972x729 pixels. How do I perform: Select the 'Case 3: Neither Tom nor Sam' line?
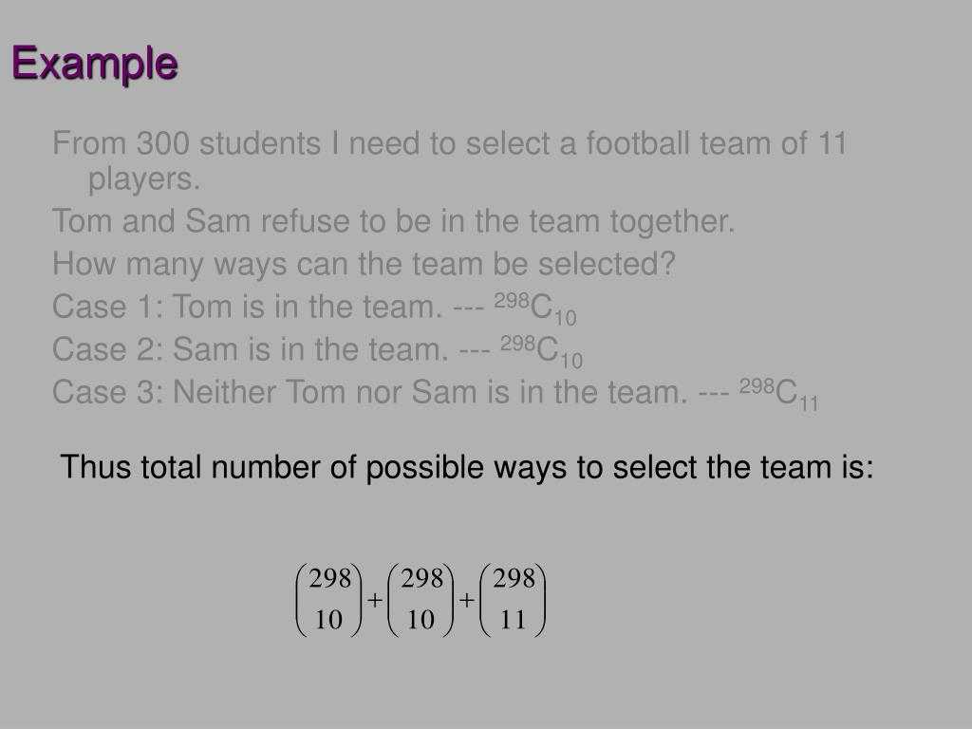435,394
